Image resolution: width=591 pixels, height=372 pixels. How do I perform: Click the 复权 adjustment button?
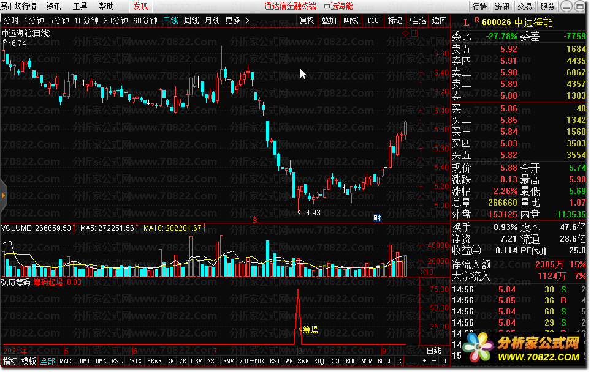307,21
